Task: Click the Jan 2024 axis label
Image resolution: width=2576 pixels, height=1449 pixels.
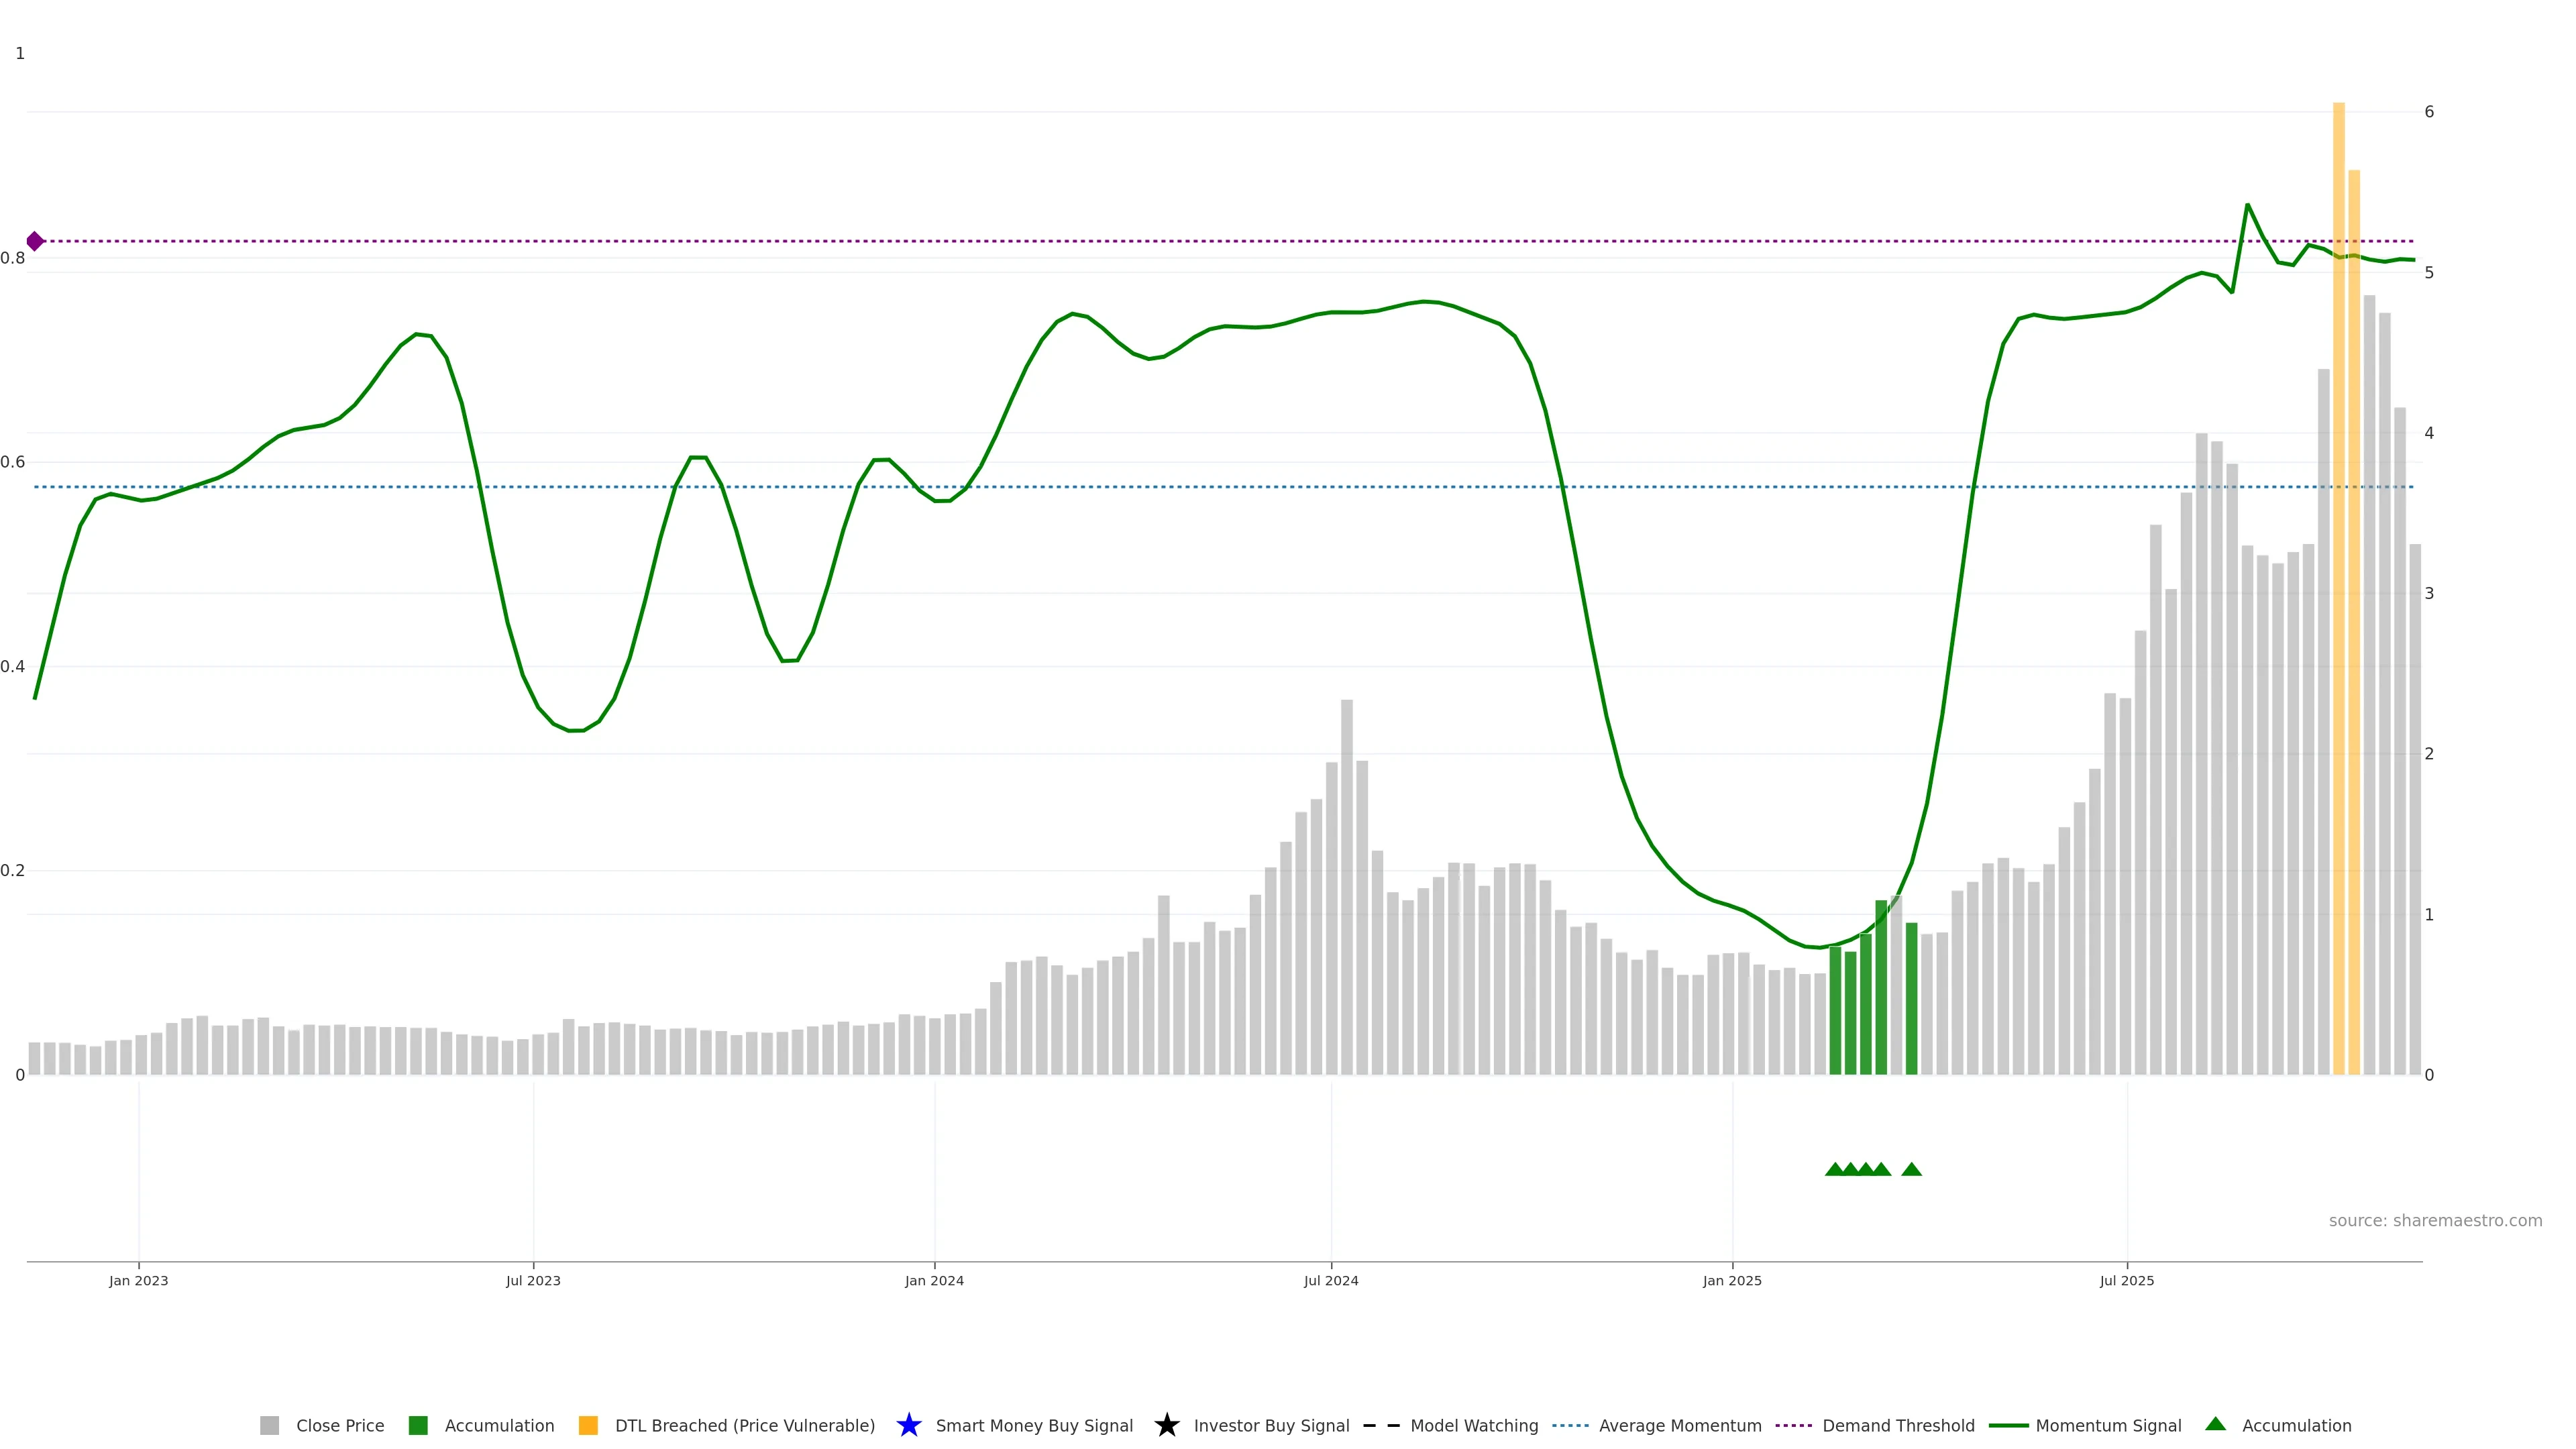Action: (934, 1280)
